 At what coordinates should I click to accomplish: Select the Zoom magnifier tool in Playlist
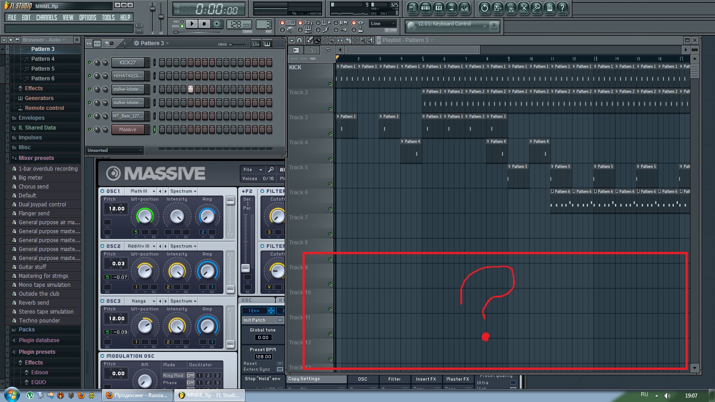click(x=363, y=40)
